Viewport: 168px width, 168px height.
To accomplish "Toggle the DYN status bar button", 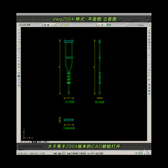I will coord(93,153).
